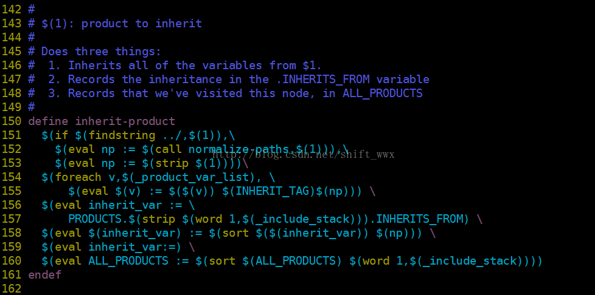The width and height of the screenshot is (595, 295).
Task: Click 'inherit_var:=' on line 159
Action: [x=131, y=247]
